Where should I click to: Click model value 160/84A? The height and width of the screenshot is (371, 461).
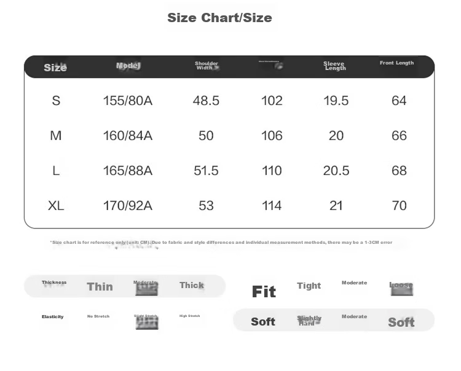[x=128, y=136]
